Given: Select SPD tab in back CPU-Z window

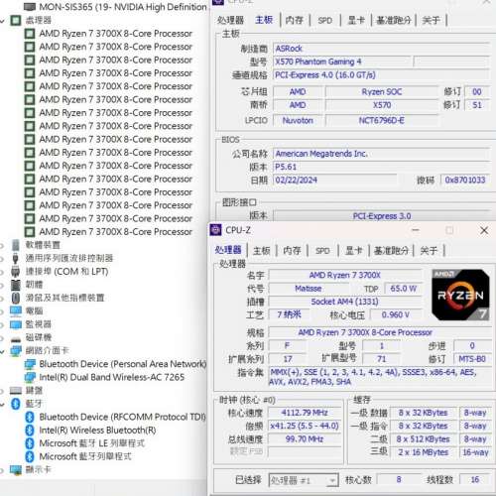Looking at the screenshot, I should pos(325,20).
